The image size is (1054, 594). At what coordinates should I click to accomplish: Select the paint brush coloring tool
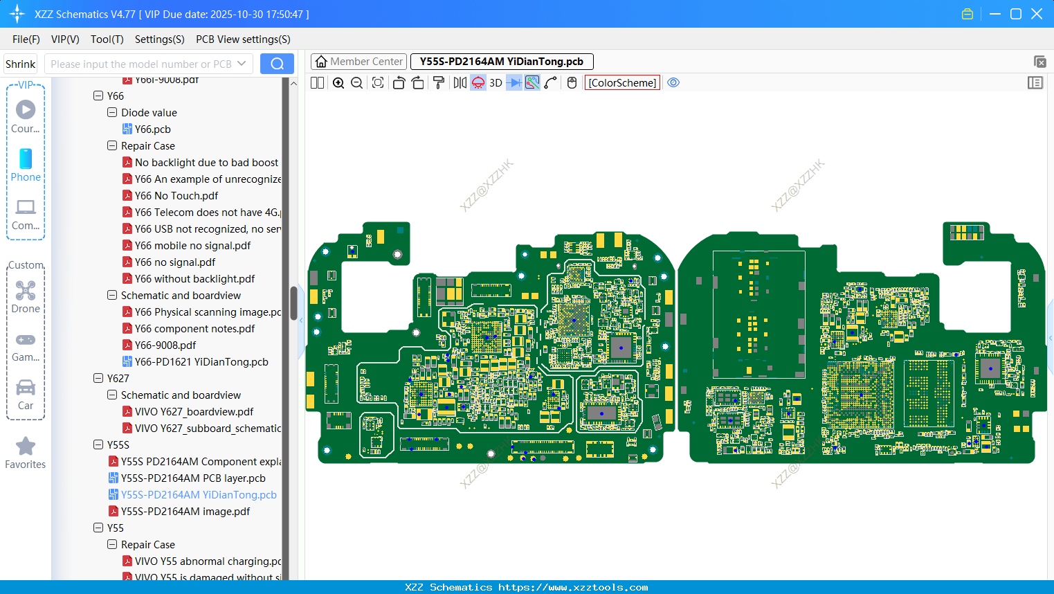(439, 82)
